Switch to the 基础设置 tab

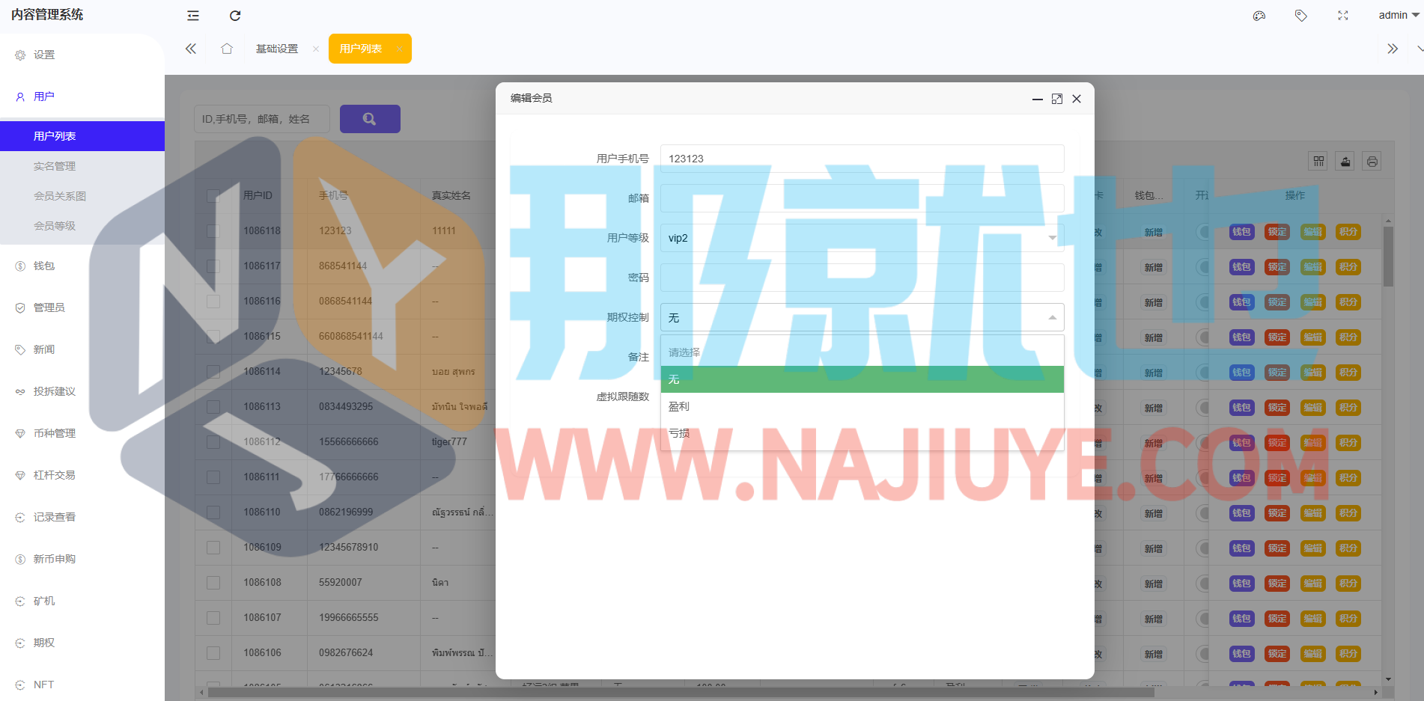click(277, 49)
